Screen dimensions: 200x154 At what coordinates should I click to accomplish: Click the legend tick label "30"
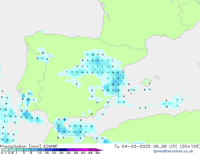[68, 153]
